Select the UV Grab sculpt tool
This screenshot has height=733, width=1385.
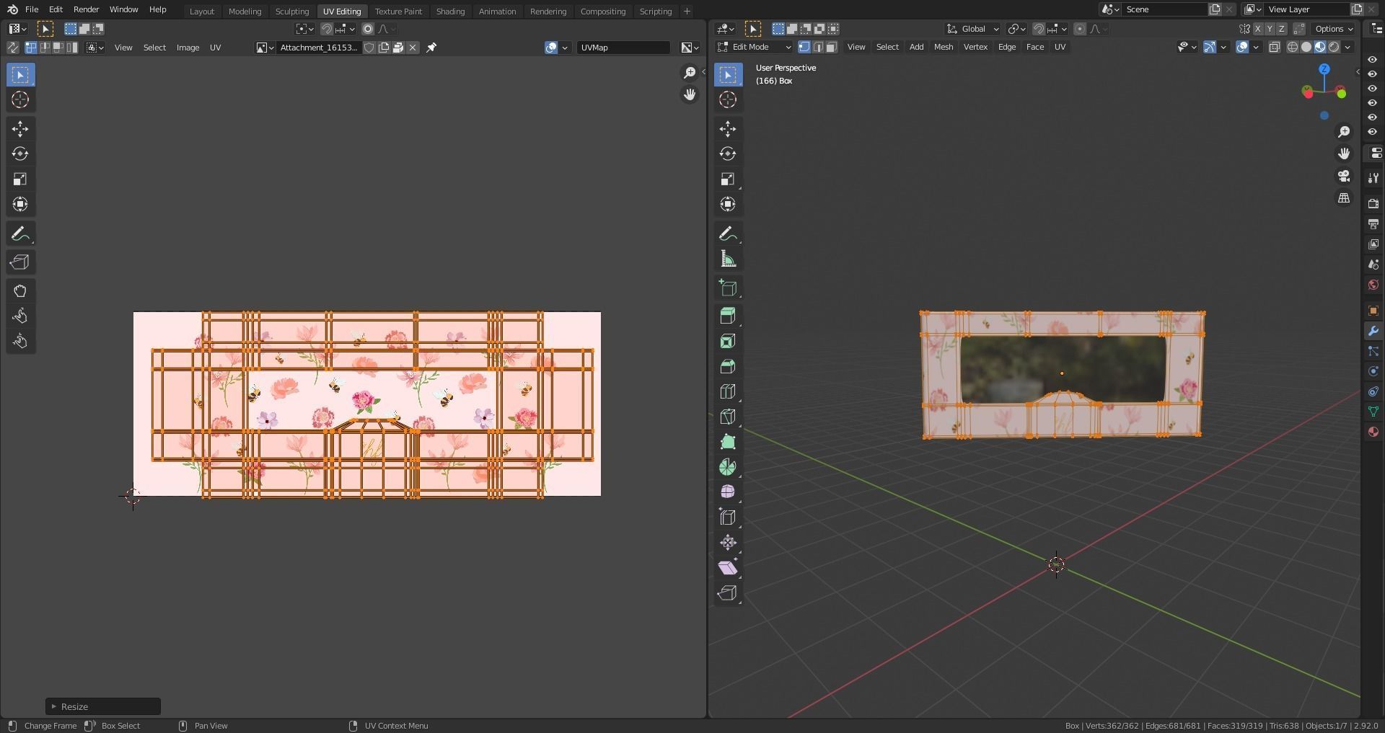20,291
